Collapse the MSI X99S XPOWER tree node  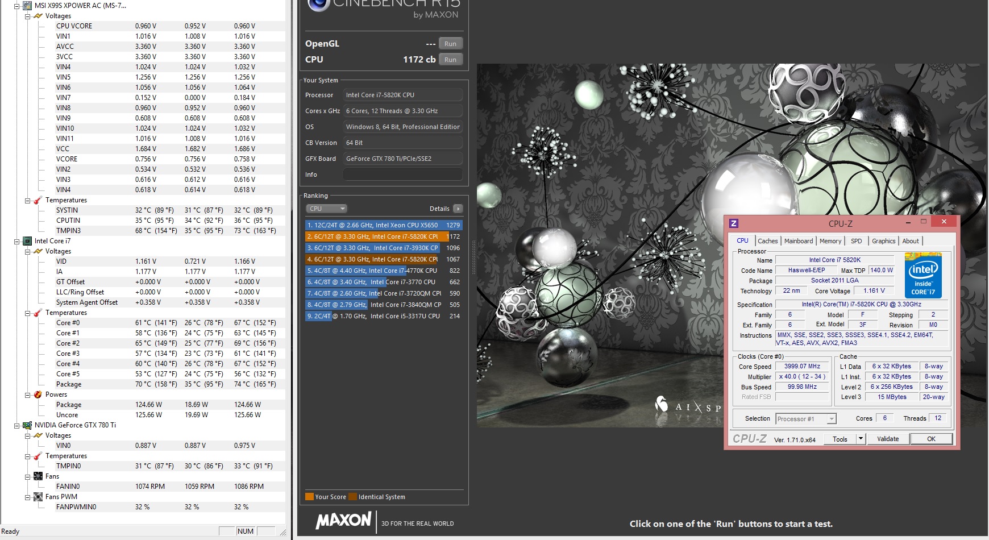(16, 6)
